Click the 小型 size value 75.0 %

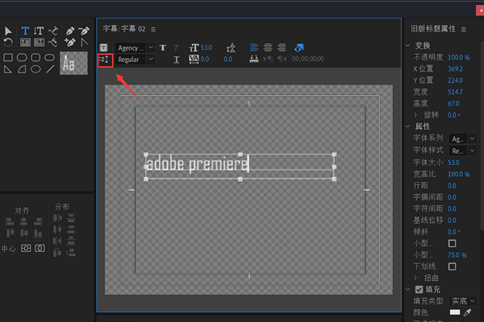(457, 255)
